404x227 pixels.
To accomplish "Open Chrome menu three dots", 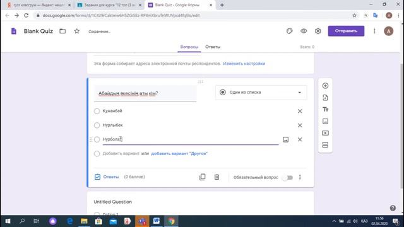I will pos(398,15).
